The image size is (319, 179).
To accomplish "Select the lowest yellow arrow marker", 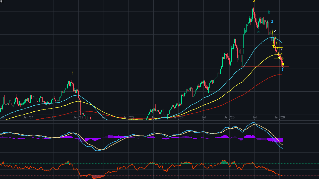I will [283, 64].
